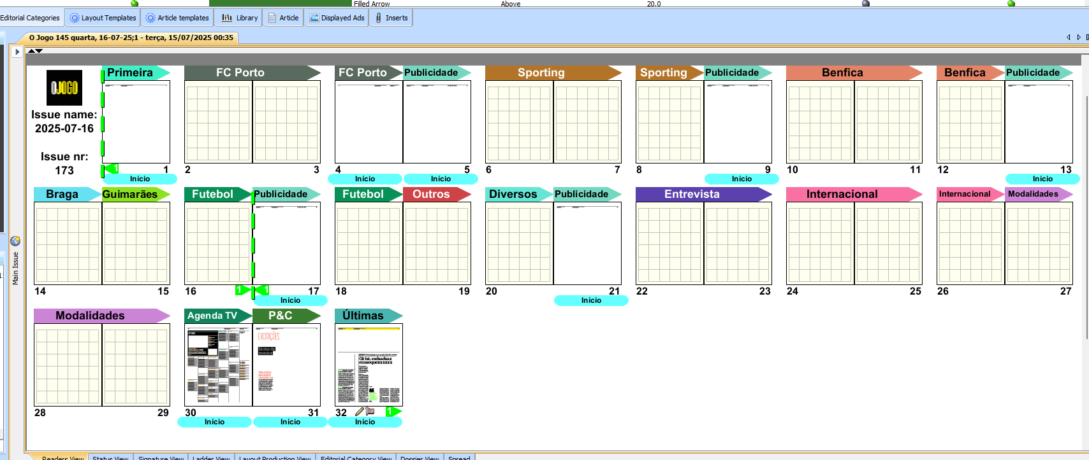Open the Article templates tab
1089x460 pixels.
[177, 18]
